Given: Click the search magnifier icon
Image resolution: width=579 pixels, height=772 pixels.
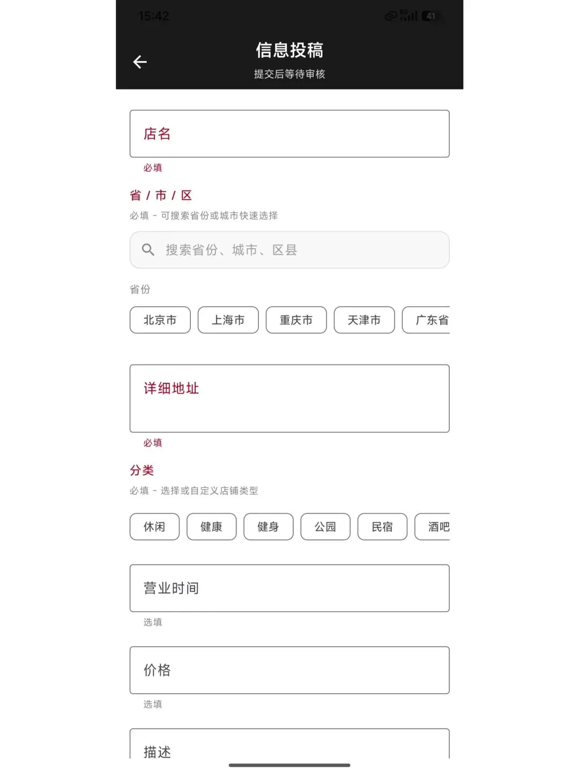Looking at the screenshot, I should (x=148, y=250).
